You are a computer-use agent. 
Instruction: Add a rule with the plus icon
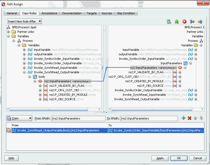point(184,118)
